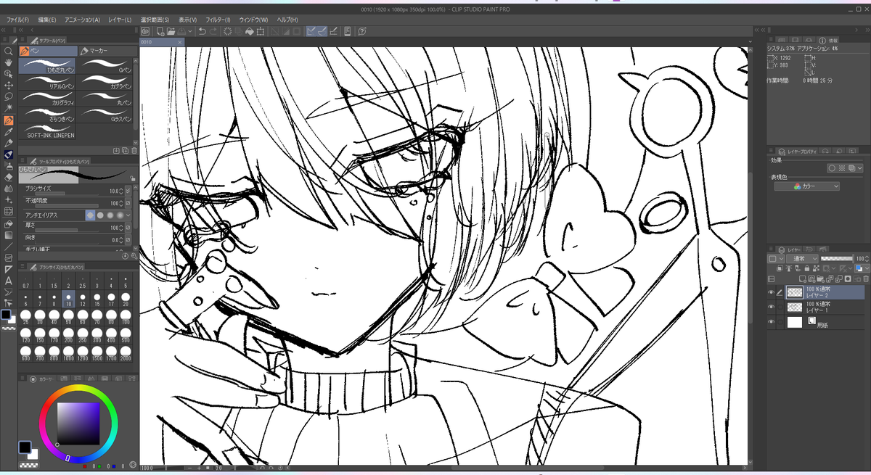Open the palette color dropdown at left of blending mode
The height and width of the screenshot is (475, 871).
pyautogui.click(x=776, y=259)
